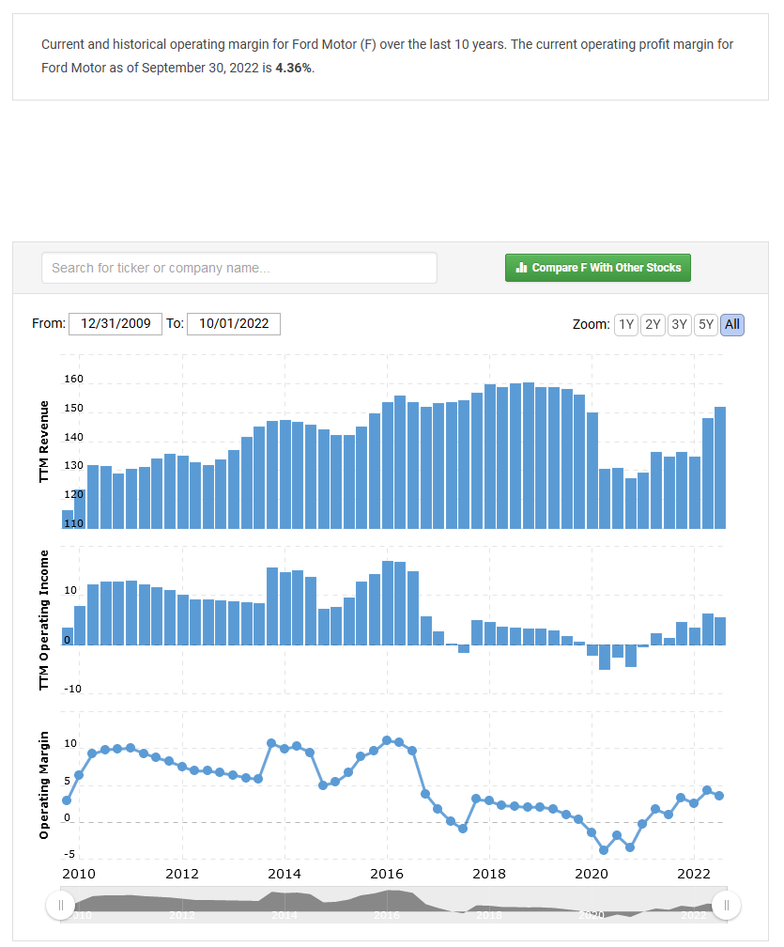Click the lowest negative Operating Income bar
Screen dimensions: 784x947
[605, 657]
